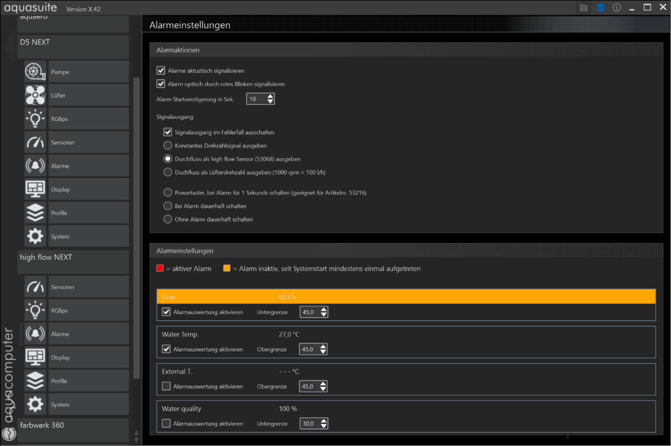Click the high flow NEXT Alarme bell icon
Viewport: 671px width, 446px height.
[35, 334]
